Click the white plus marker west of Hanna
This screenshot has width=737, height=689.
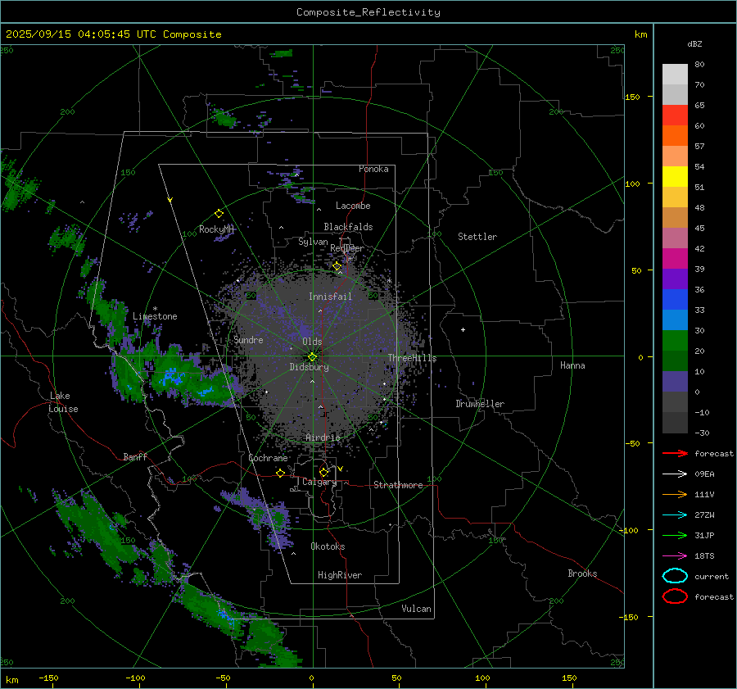[x=463, y=329]
